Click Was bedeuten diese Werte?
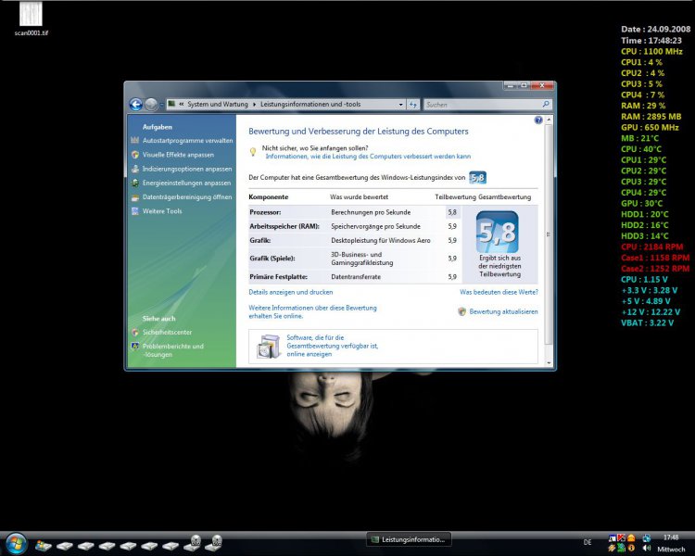The image size is (695, 556). coord(499,292)
